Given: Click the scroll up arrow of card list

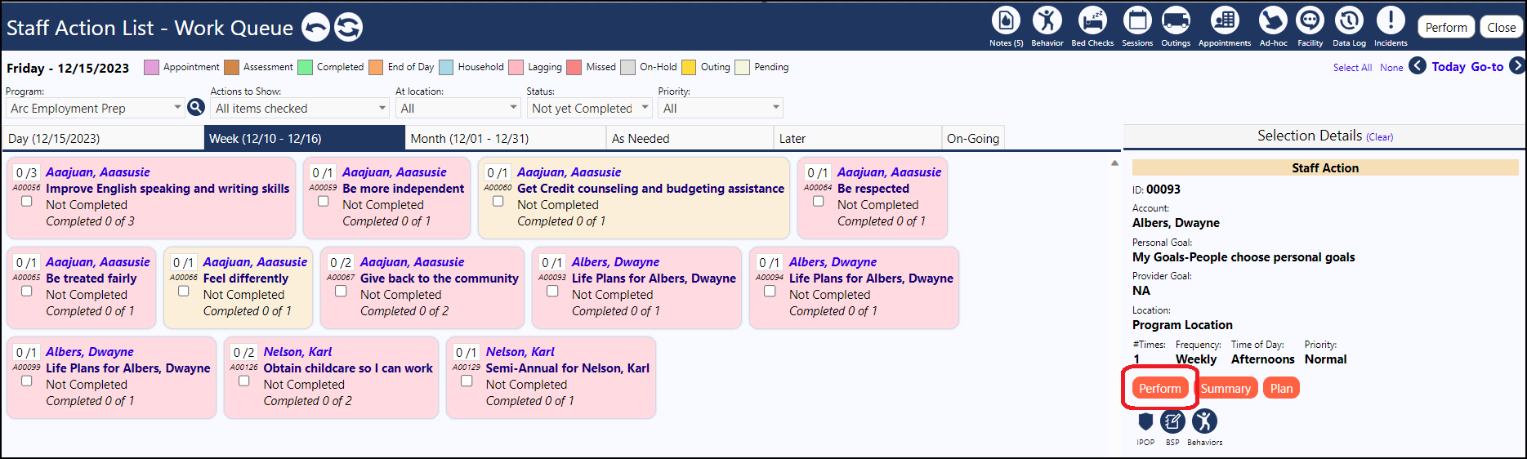Looking at the screenshot, I should [x=1114, y=163].
